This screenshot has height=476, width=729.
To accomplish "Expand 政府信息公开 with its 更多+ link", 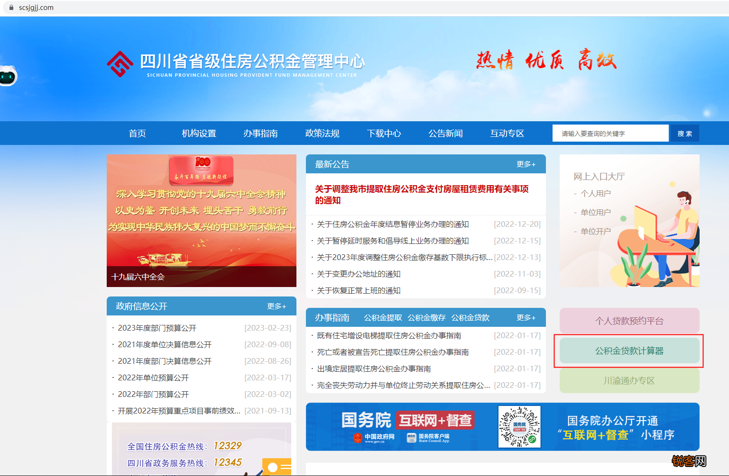I will (x=277, y=306).
